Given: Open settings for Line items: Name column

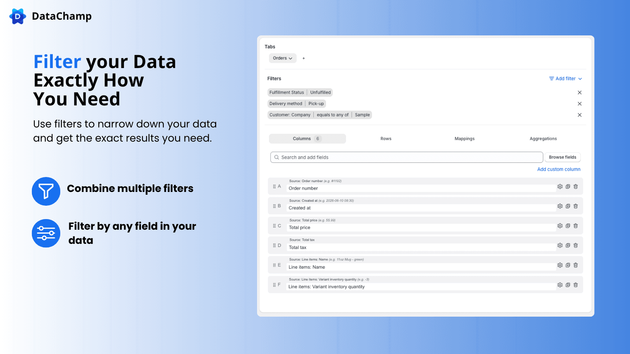Looking at the screenshot, I should (x=560, y=265).
